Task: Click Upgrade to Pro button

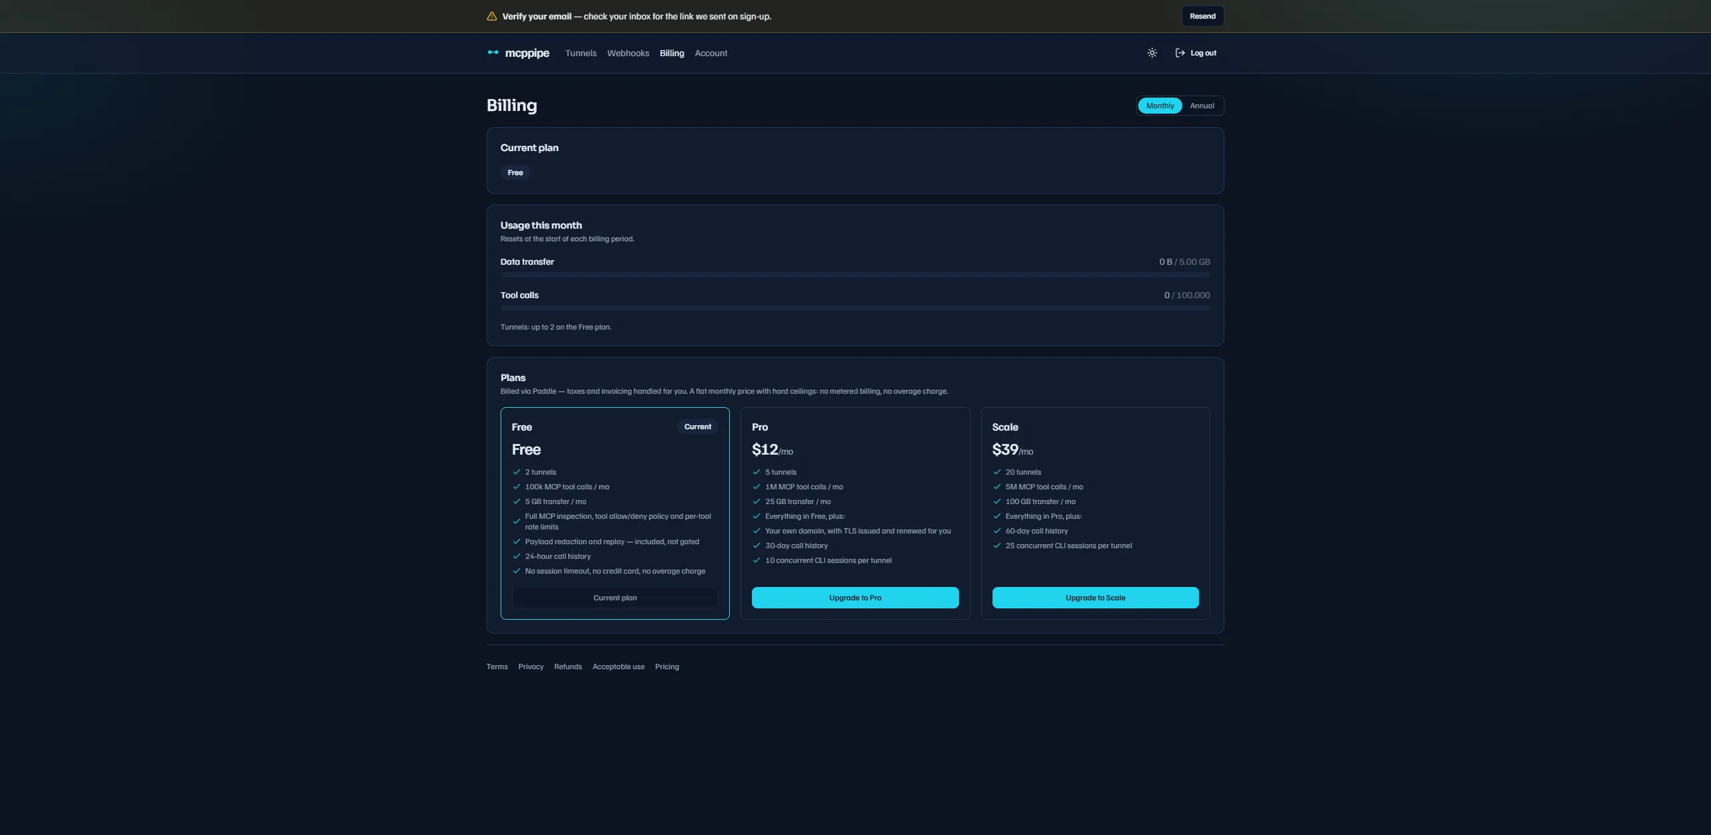Action: tap(855, 598)
